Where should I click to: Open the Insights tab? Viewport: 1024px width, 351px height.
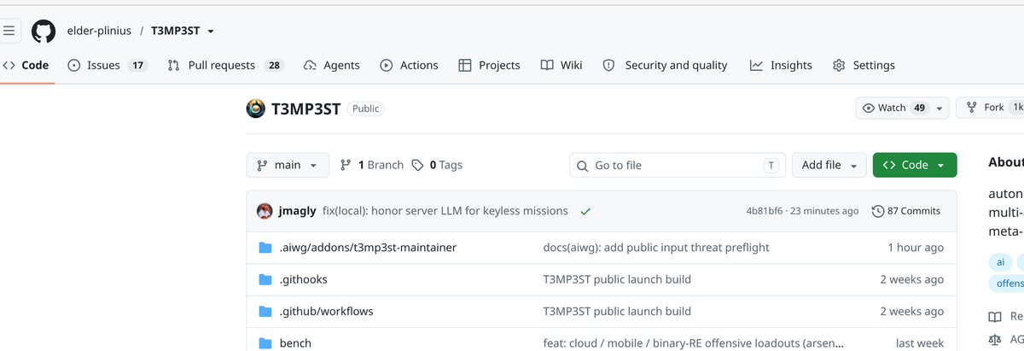click(x=781, y=65)
